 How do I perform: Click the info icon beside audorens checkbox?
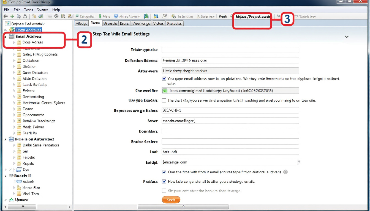point(285,172)
